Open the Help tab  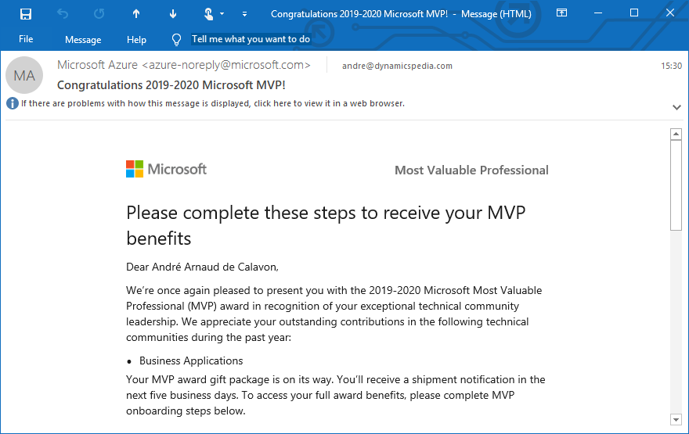tap(136, 40)
